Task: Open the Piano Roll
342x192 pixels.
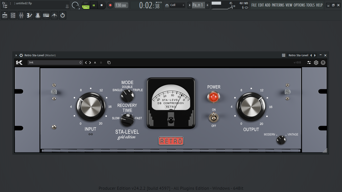Action: pos(46,15)
